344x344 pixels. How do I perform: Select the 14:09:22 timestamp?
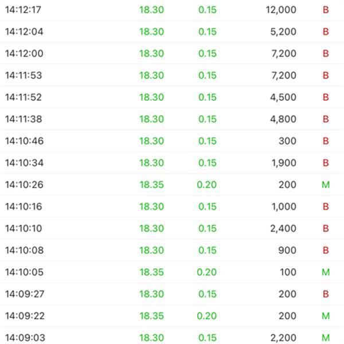click(24, 315)
